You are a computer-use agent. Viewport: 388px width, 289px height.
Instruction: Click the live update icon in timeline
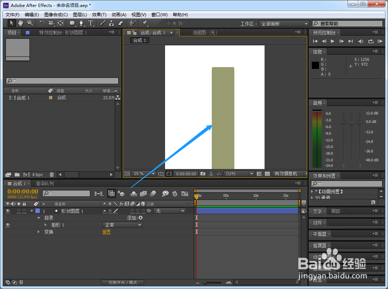click(x=112, y=193)
